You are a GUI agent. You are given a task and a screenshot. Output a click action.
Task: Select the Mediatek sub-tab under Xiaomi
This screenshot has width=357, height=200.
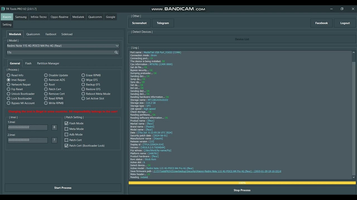point(15,34)
